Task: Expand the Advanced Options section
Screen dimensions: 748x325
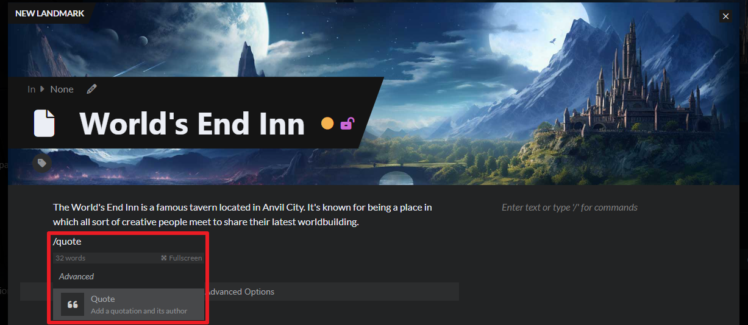Action: tap(240, 292)
